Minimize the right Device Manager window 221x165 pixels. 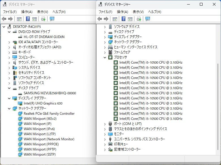(x=188, y=4)
